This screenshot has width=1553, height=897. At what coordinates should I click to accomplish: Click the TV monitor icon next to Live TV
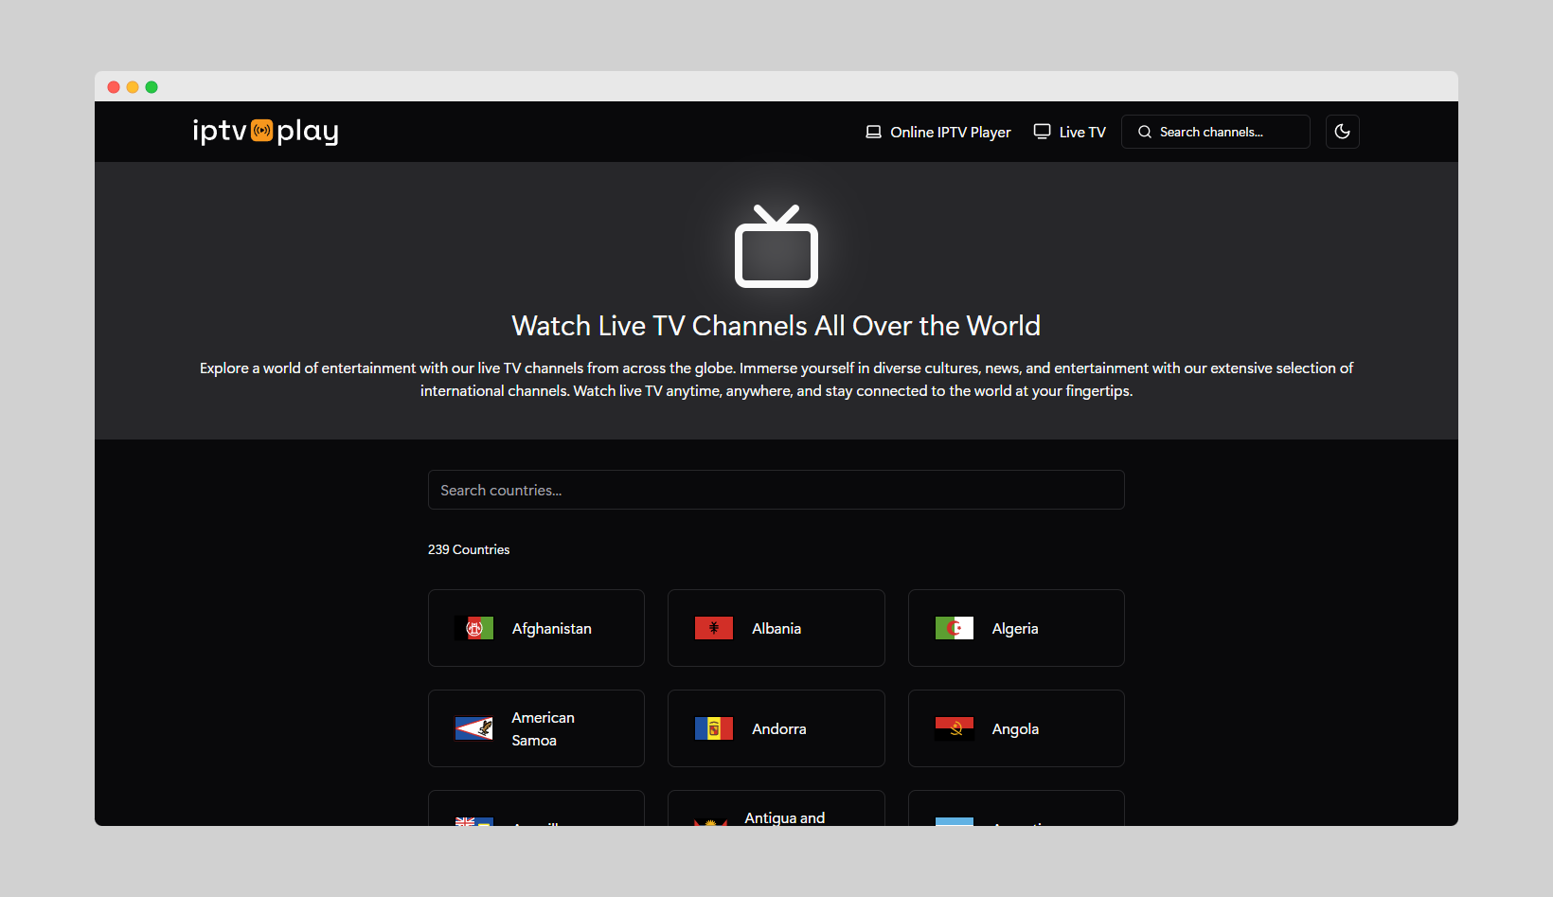point(1042,132)
